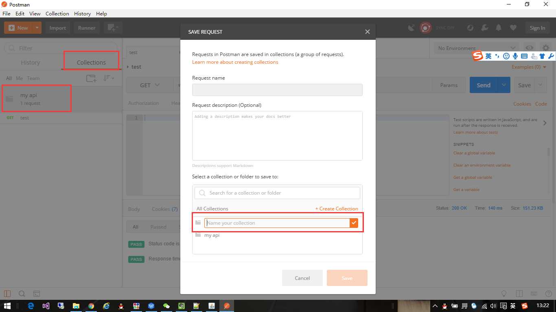Click '+ Create Collection' link
This screenshot has width=556, height=312.
point(337,208)
